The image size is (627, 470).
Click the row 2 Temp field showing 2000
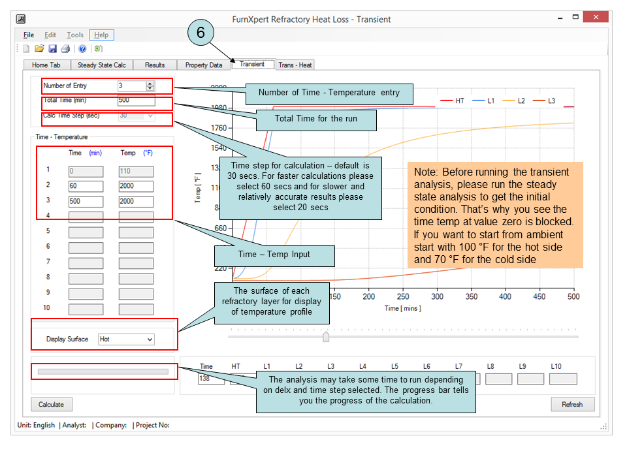(136, 186)
